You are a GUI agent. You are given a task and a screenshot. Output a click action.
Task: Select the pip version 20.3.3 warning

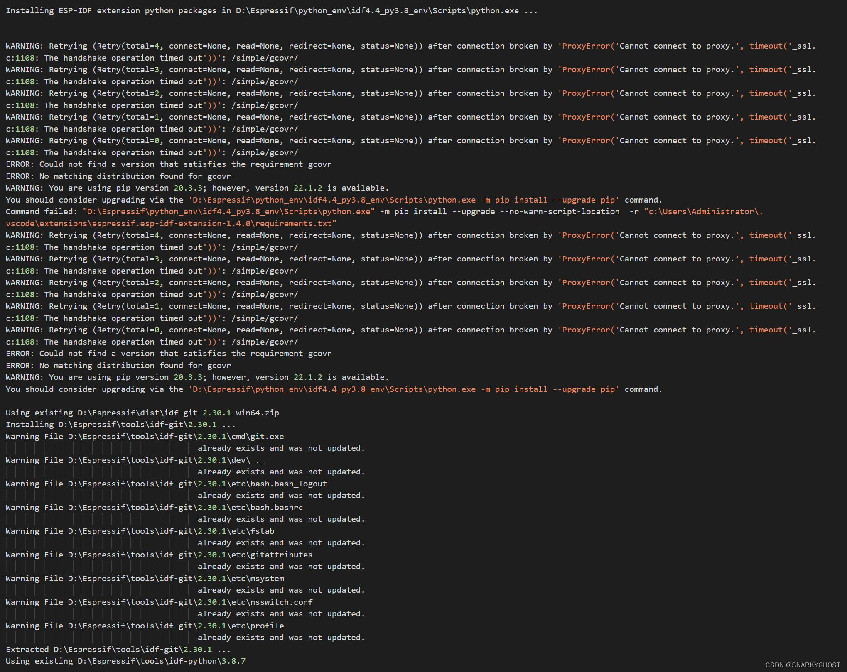pyautogui.click(x=196, y=188)
